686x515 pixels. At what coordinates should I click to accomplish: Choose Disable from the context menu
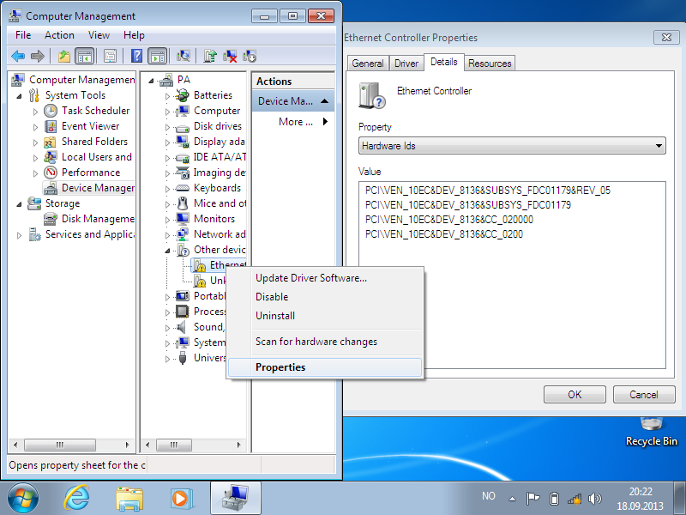point(325,297)
